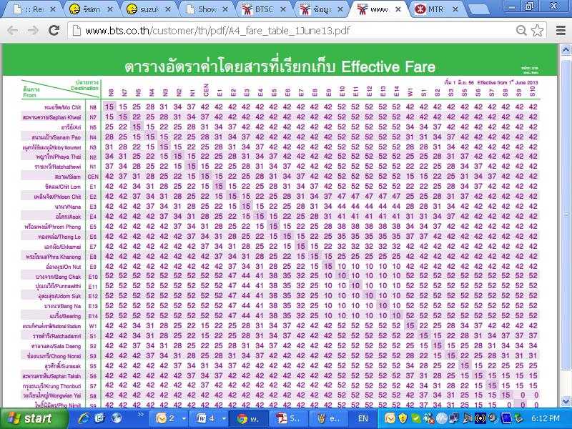Click the 'S10' column header
This screenshot has height=429, width=572.
[x=533, y=92]
